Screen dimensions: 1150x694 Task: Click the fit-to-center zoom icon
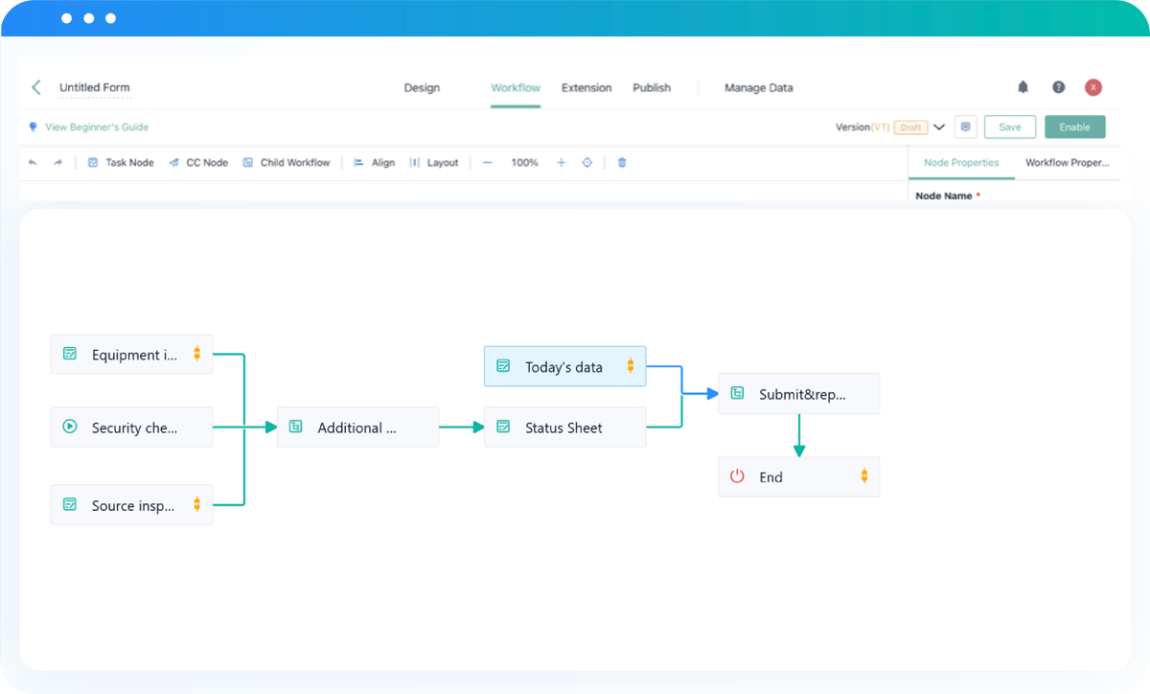pyautogui.click(x=586, y=162)
